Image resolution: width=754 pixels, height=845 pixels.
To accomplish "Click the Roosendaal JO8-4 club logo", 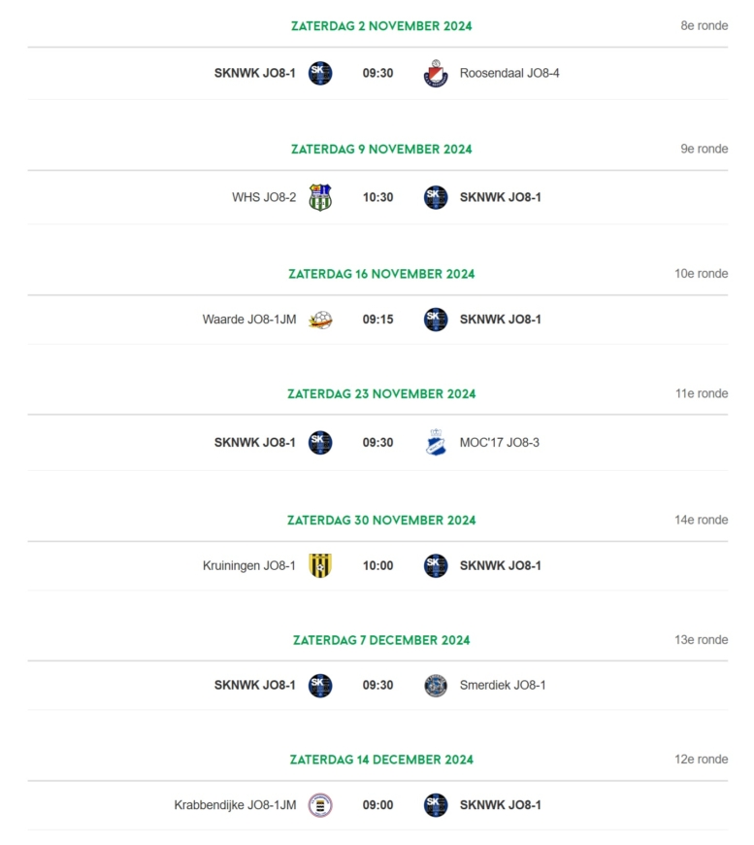I will tap(435, 73).
